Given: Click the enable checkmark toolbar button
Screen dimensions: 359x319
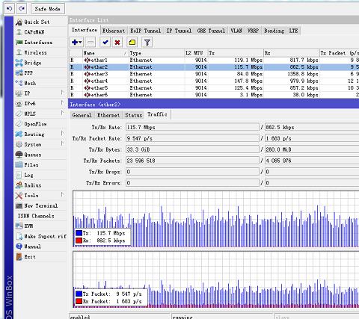Looking at the screenshot, I should [105, 43].
